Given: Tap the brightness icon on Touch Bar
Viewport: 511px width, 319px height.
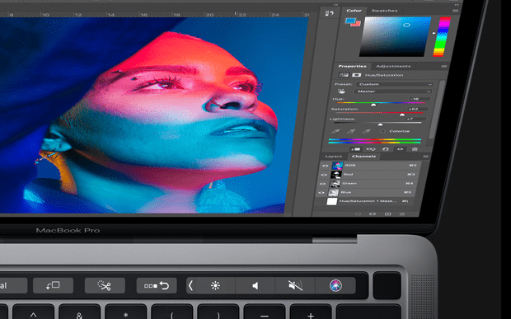Looking at the screenshot, I should click(x=215, y=286).
